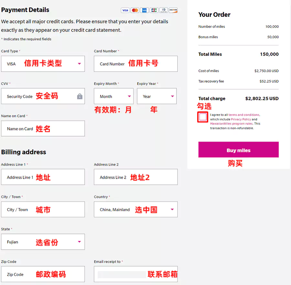This screenshot has width=291, height=285.
Task: Click the lock icon in CVV field
Action: tap(80, 97)
